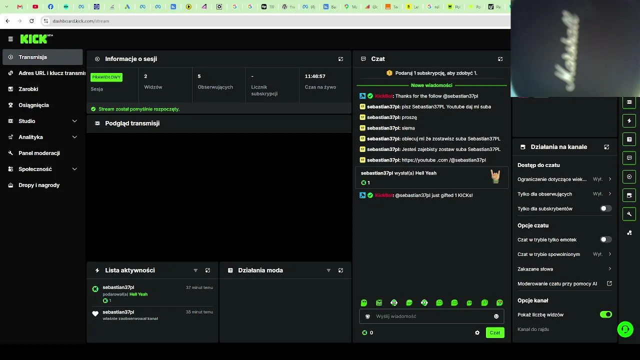The width and height of the screenshot is (640, 360).
Task: Toggle the stream preview widget in right sidebar
Action: coord(629,102)
